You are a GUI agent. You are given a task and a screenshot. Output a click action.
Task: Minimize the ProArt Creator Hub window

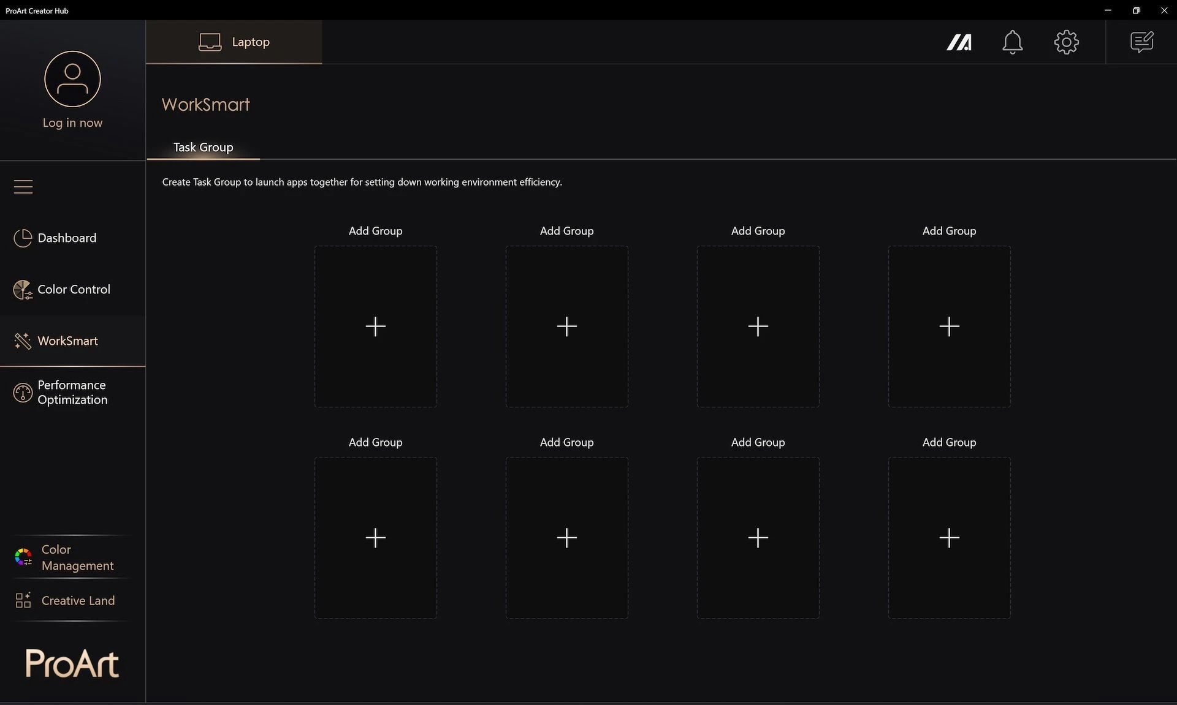point(1108,10)
